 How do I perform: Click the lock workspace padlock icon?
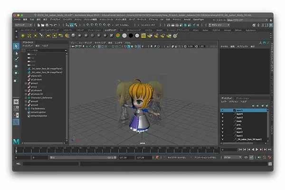(271, 20)
